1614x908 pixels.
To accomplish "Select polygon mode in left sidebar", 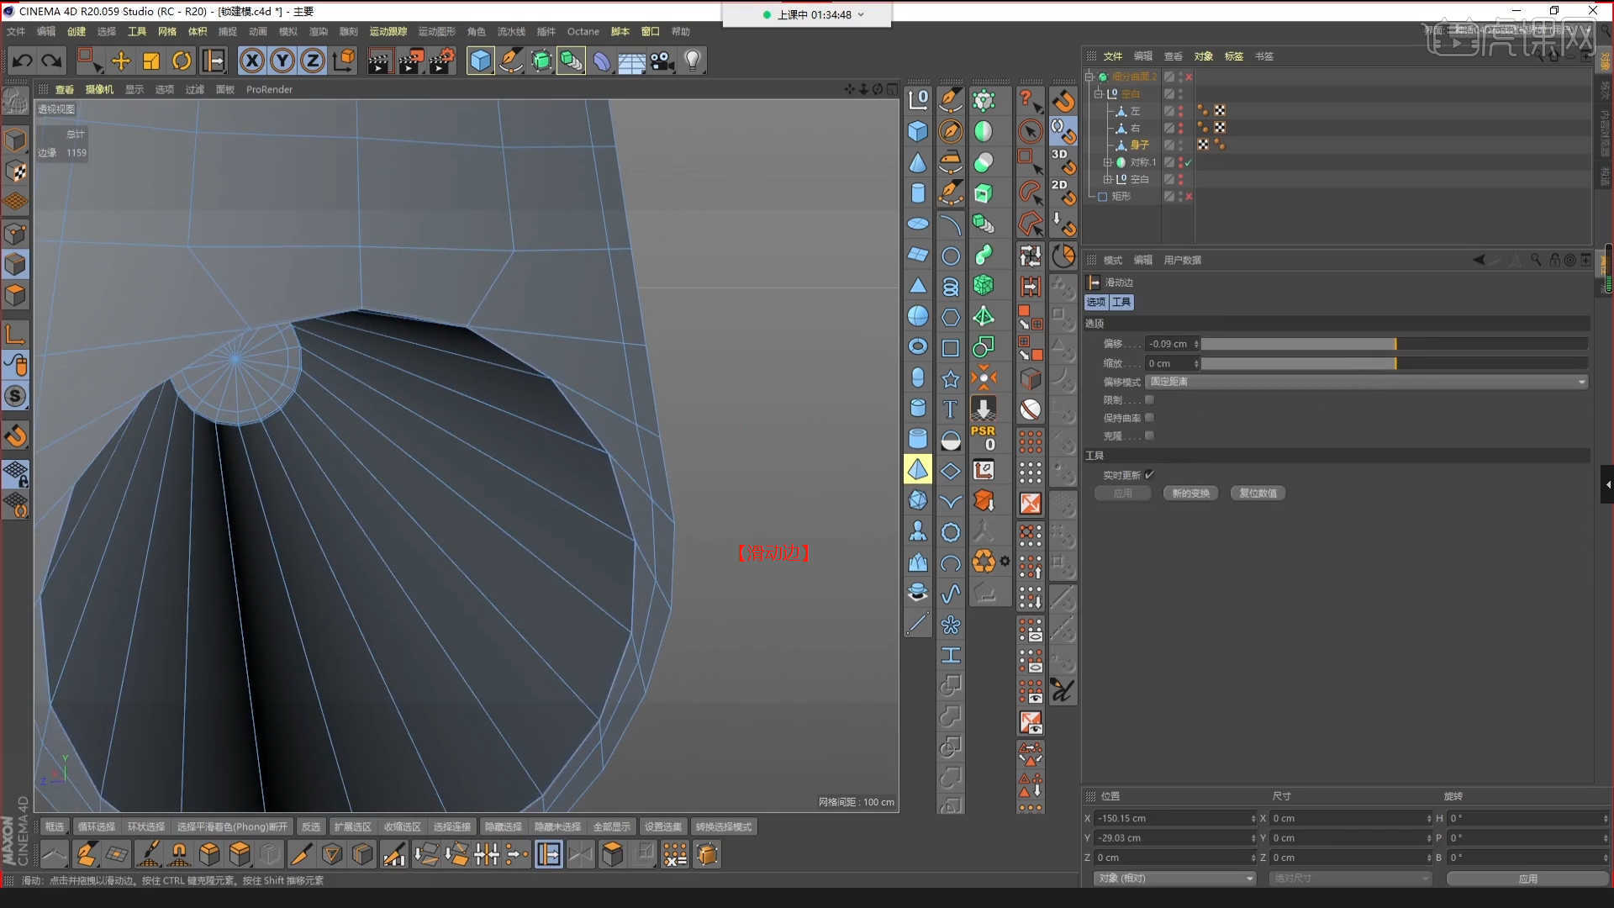I will click(15, 295).
